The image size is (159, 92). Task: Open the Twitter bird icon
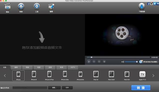tap(154, 4)
